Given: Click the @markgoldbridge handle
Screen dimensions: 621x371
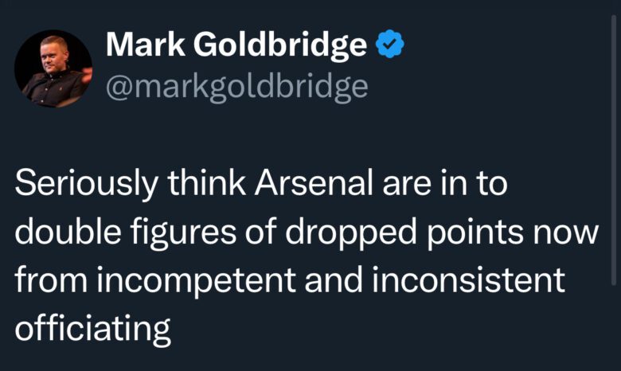Looking at the screenshot, I should [236, 86].
